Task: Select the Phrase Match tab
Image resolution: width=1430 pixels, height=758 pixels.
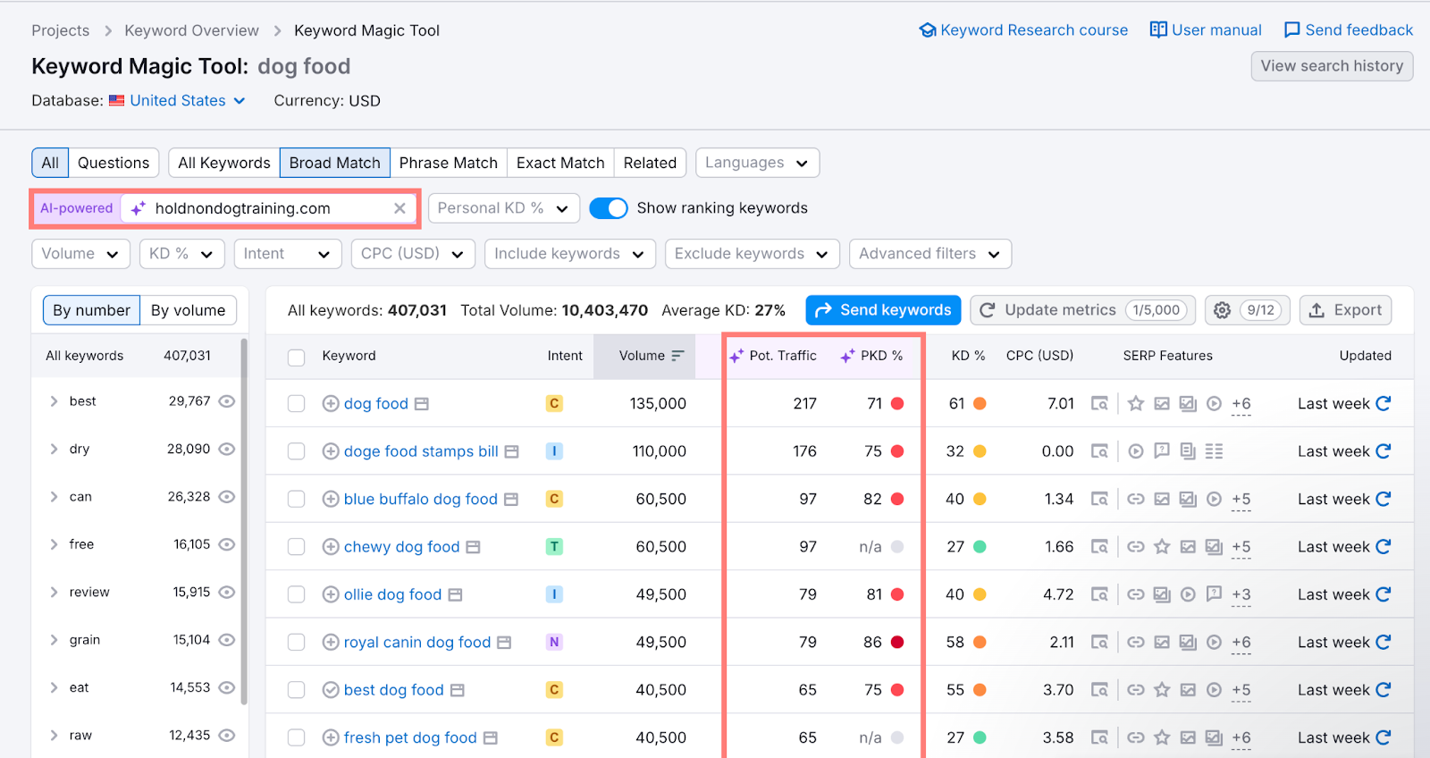Action: (x=449, y=163)
